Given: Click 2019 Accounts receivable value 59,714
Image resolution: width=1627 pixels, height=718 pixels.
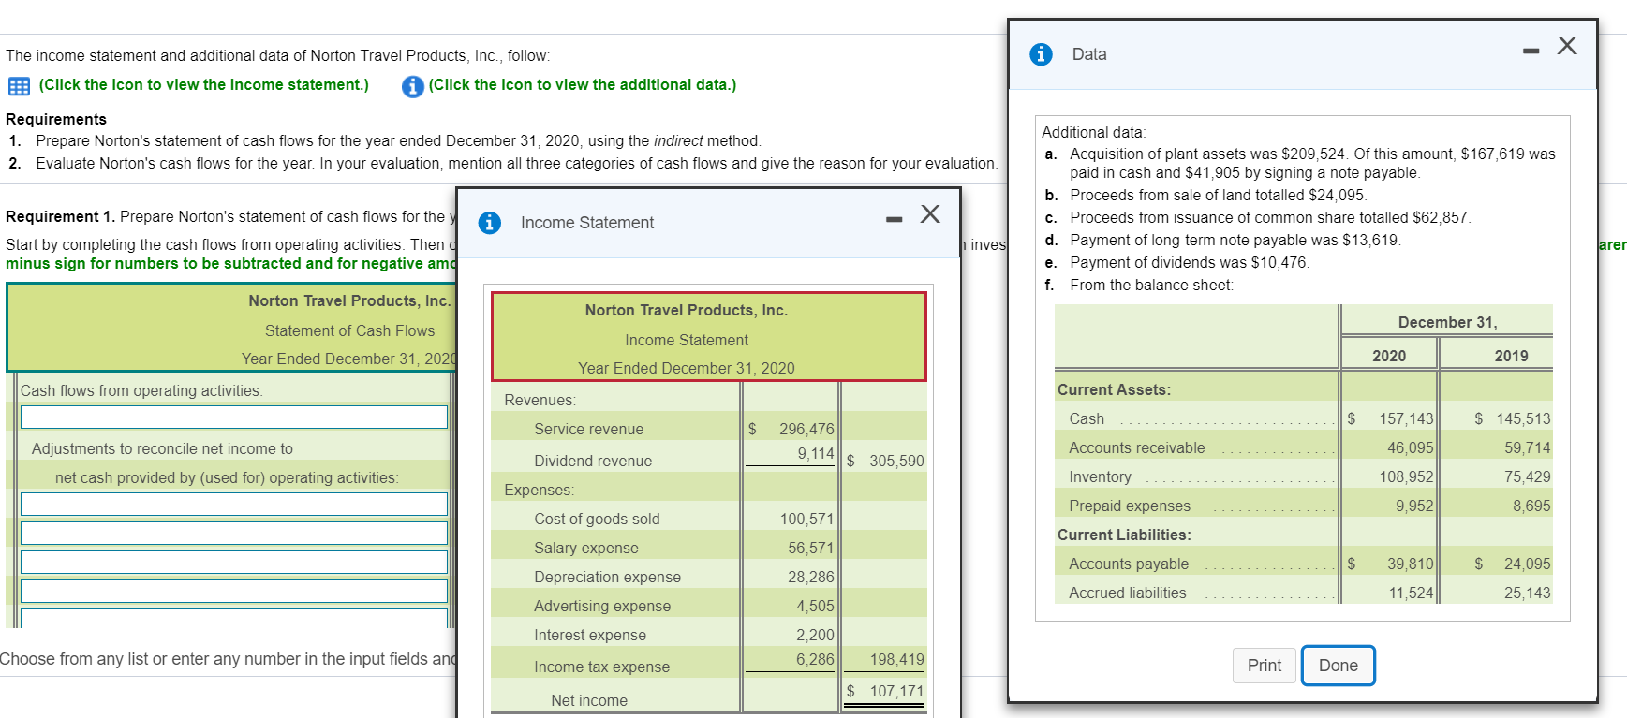Looking at the screenshot, I should [x=1527, y=448].
